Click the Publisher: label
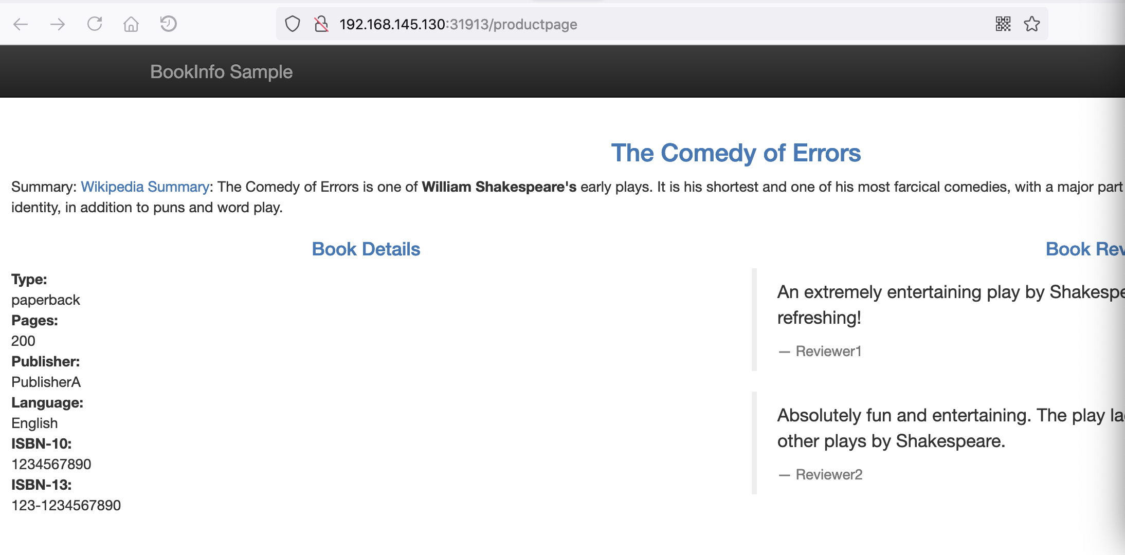Image resolution: width=1125 pixels, height=555 pixels. pyautogui.click(x=46, y=362)
